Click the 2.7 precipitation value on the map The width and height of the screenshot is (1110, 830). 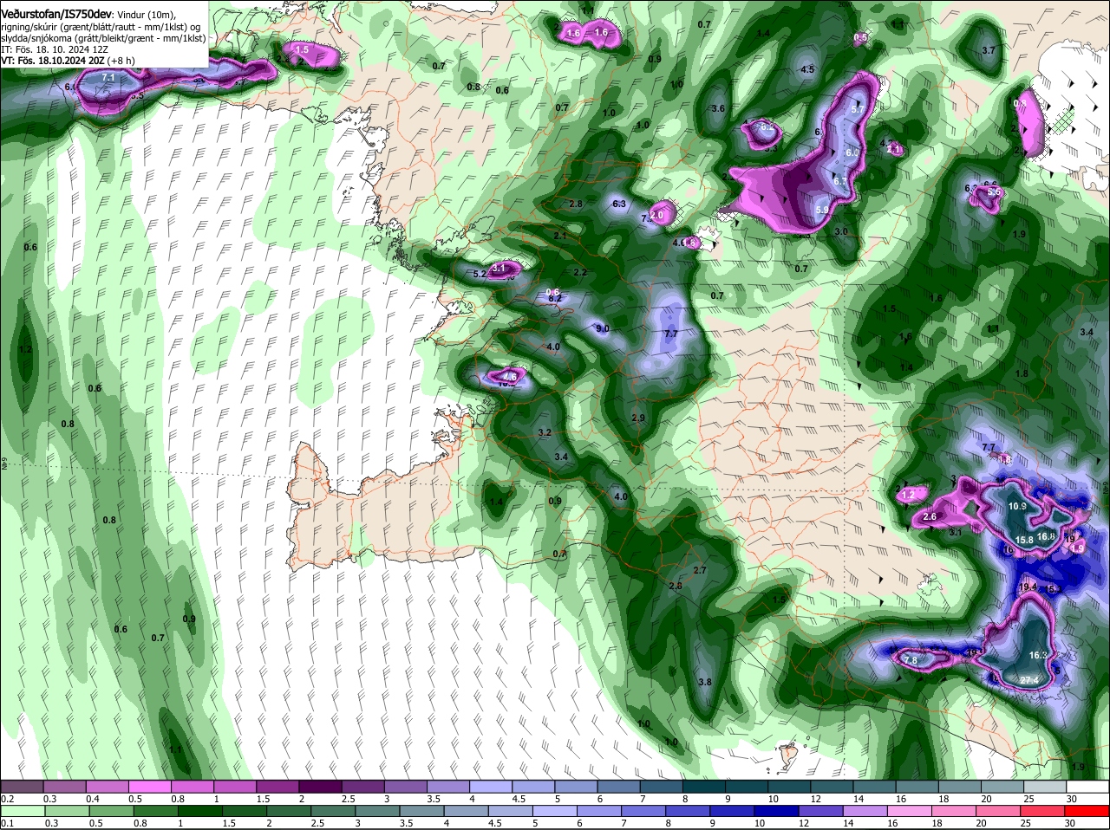(701, 569)
